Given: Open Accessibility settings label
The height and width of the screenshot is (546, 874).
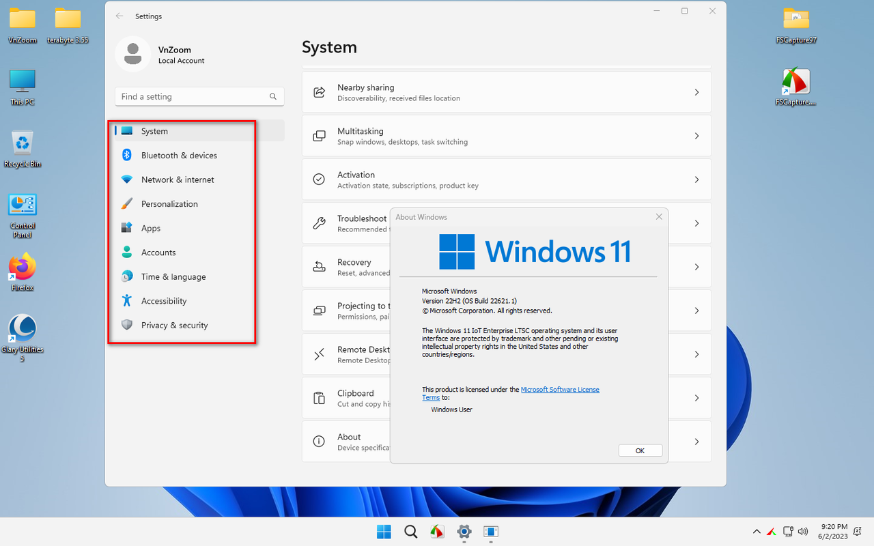Looking at the screenshot, I should [x=164, y=301].
